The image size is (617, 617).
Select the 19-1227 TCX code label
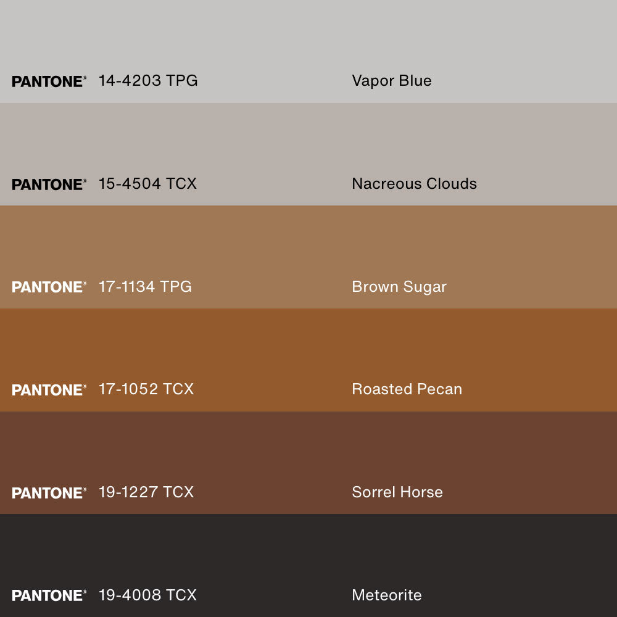tap(146, 492)
